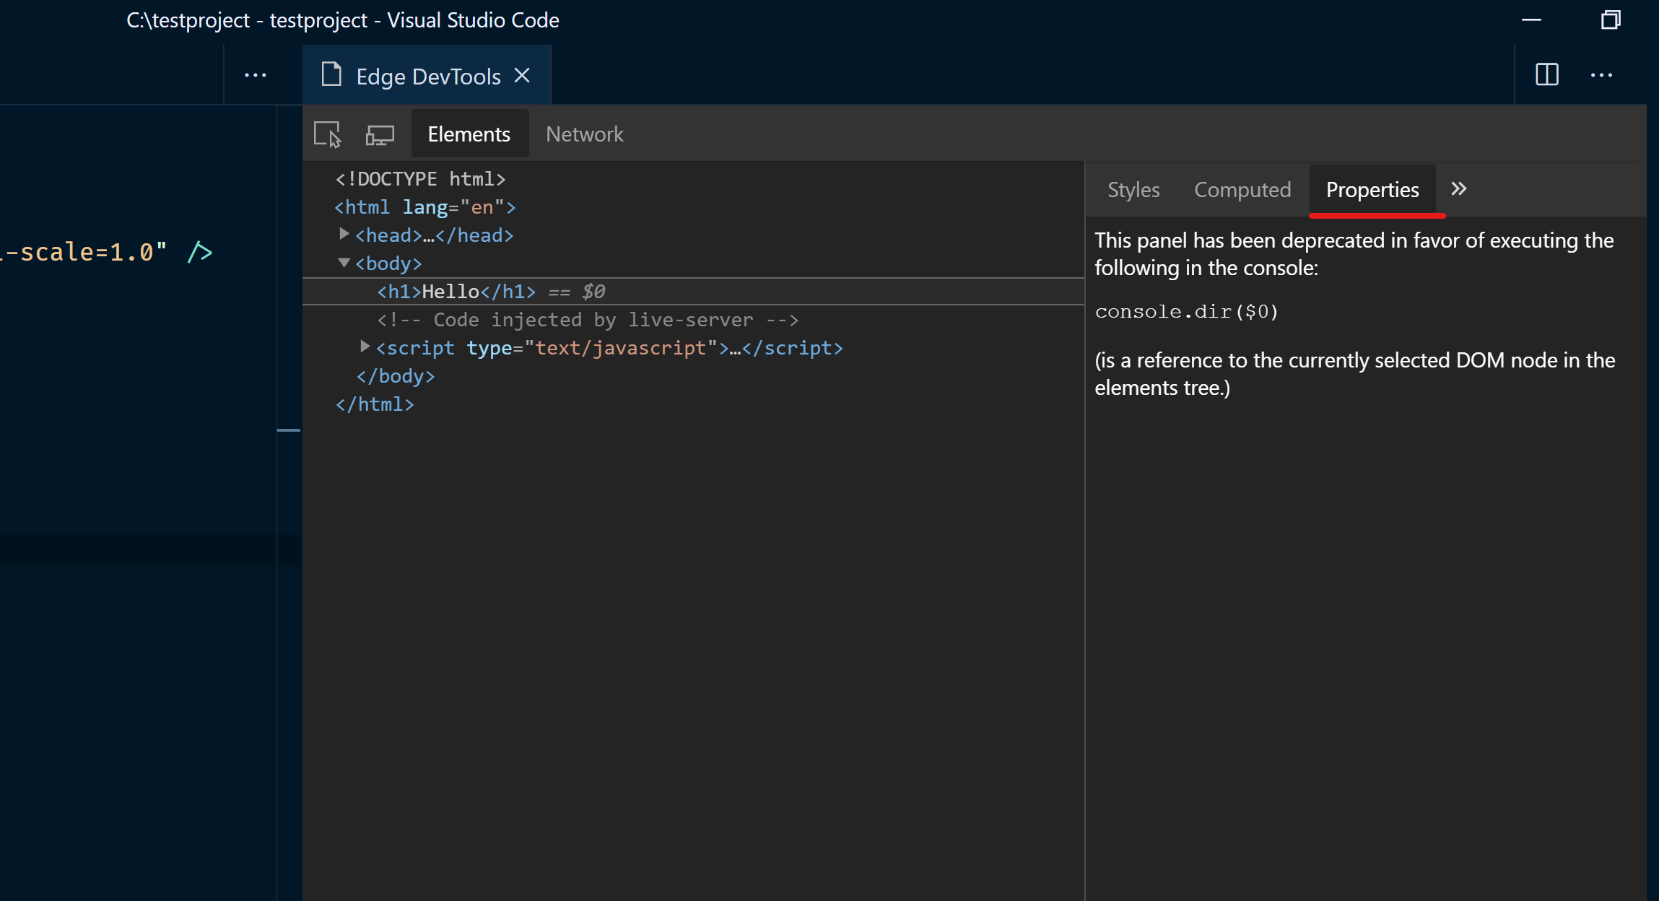
Task: Expand the script element node
Action: 365,347
